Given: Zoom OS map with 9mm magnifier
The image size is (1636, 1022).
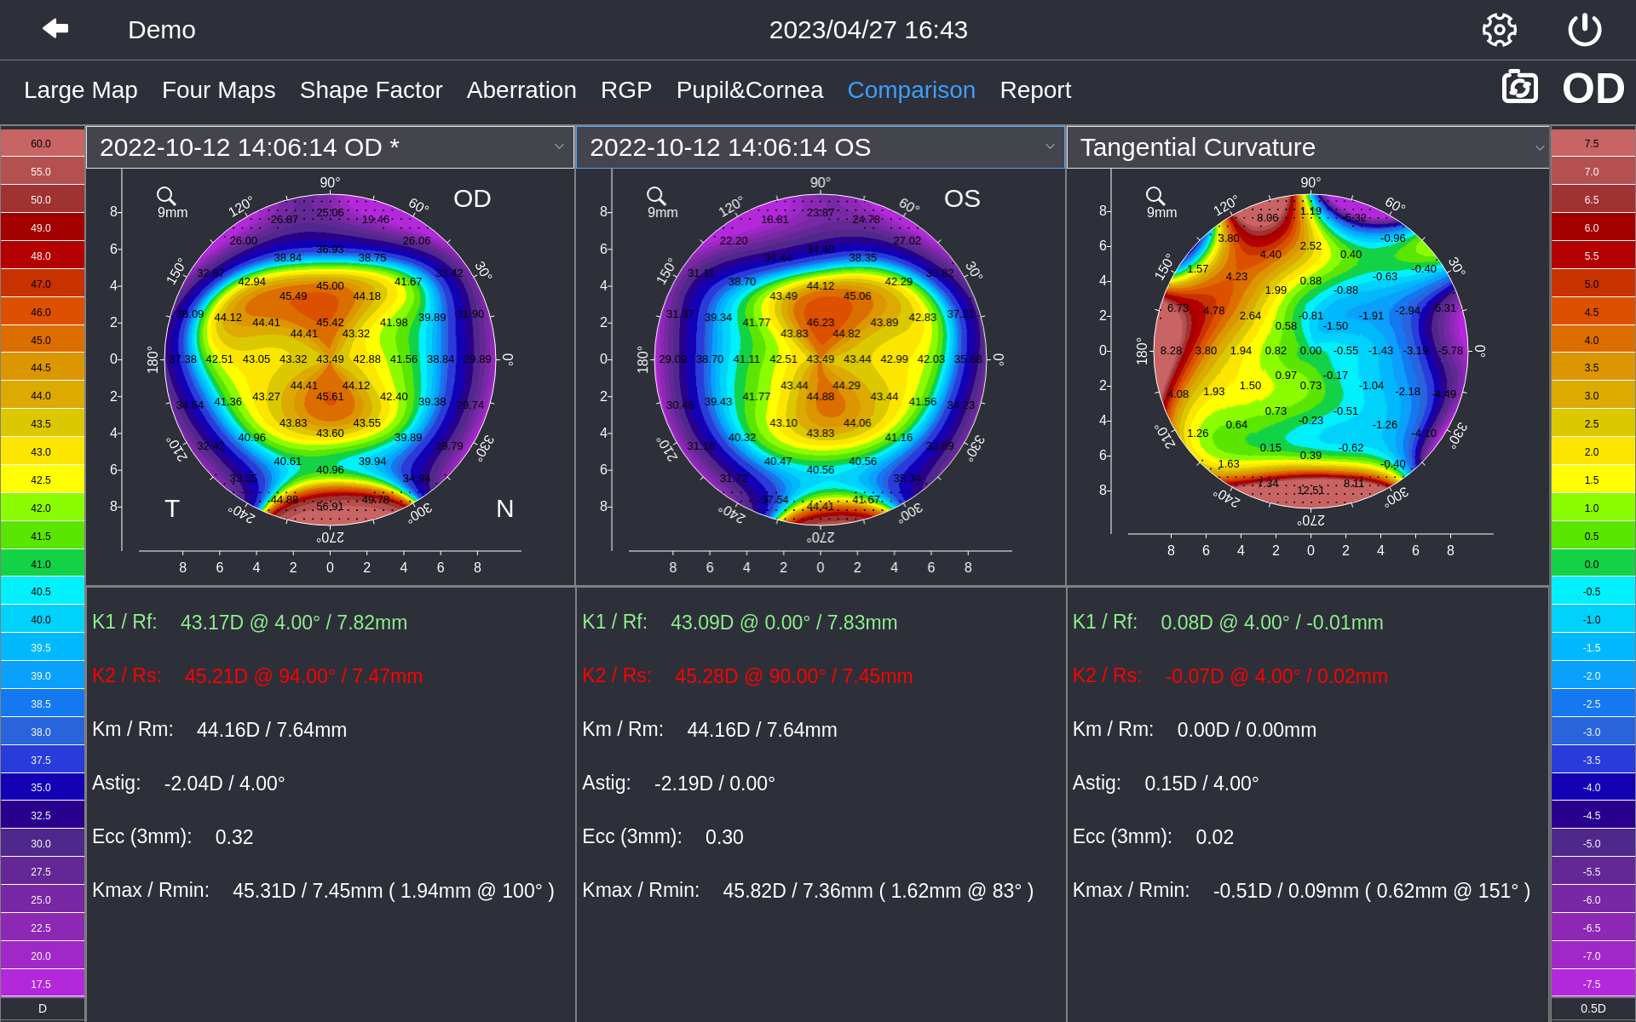Looking at the screenshot, I should pos(661,203).
